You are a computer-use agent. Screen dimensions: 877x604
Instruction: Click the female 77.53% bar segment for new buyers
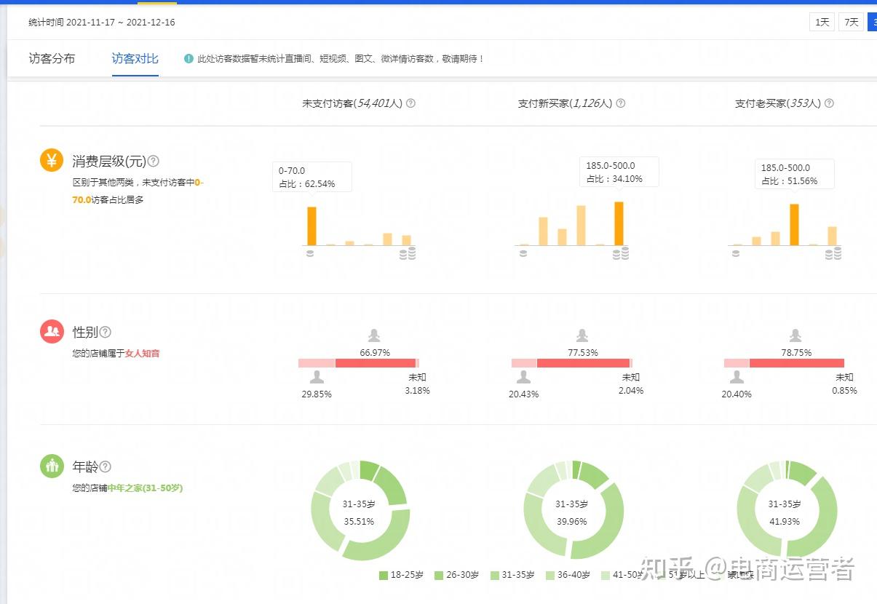tap(583, 362)
